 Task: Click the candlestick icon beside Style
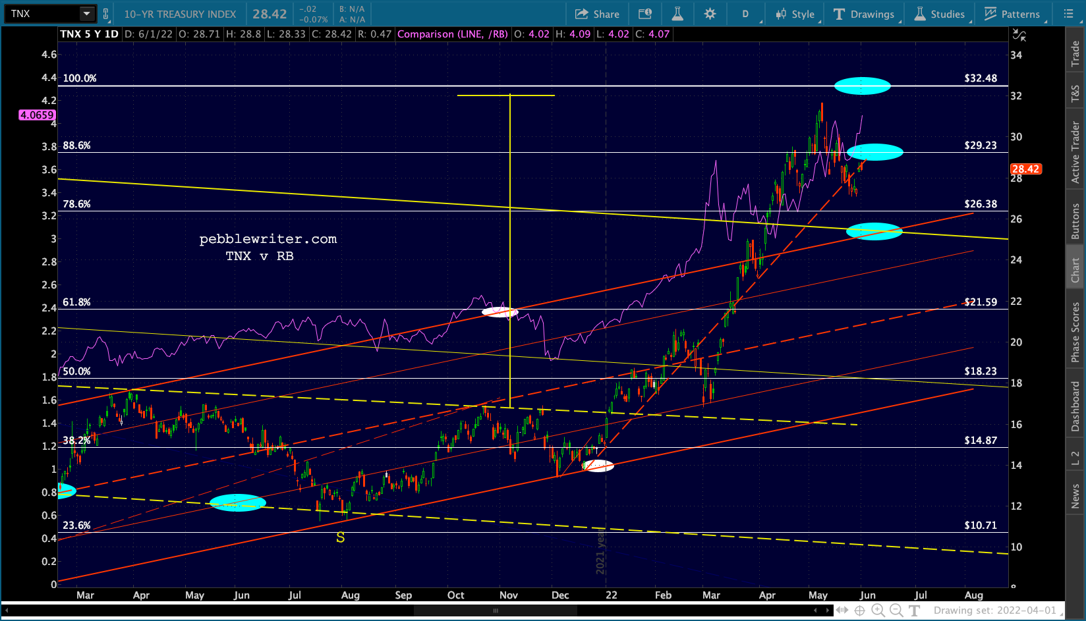click(x=781, y=14)
